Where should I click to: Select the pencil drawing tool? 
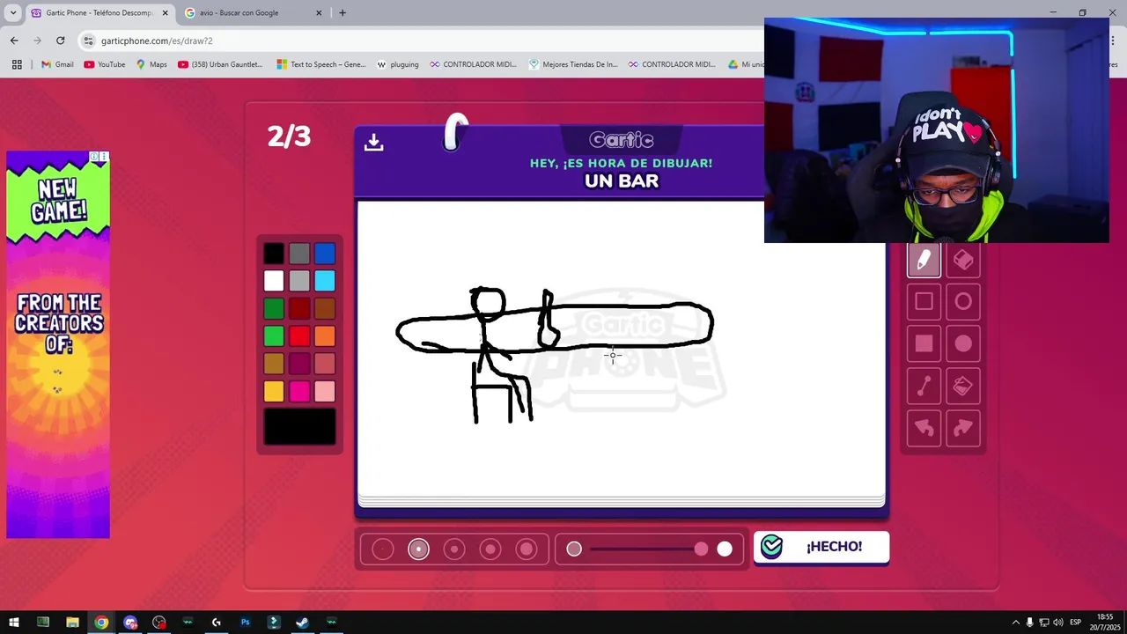[924, 260]
